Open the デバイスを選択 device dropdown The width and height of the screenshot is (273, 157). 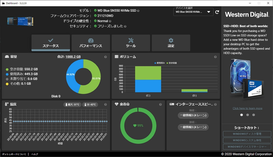coord(193,12)
